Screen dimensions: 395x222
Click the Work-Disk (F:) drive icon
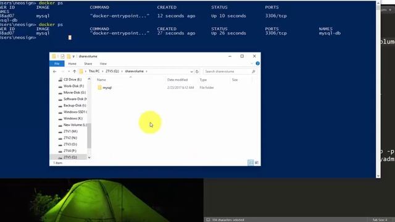pos(60,86)
